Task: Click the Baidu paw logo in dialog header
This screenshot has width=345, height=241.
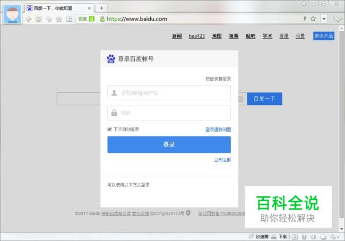Action: (111, 59)
